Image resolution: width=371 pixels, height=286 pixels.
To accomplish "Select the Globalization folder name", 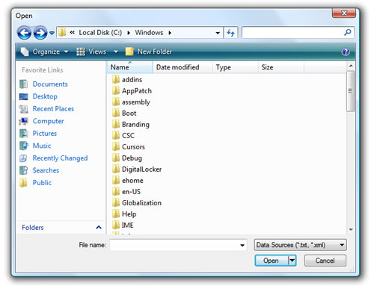I will pos(141,203).
